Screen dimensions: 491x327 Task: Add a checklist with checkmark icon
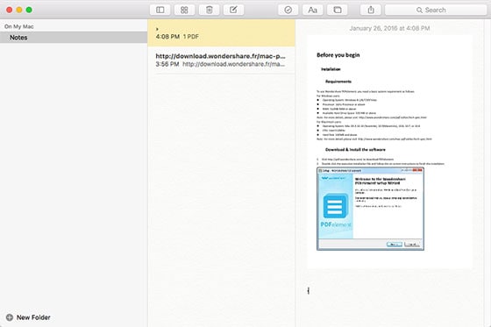point(288,10)
